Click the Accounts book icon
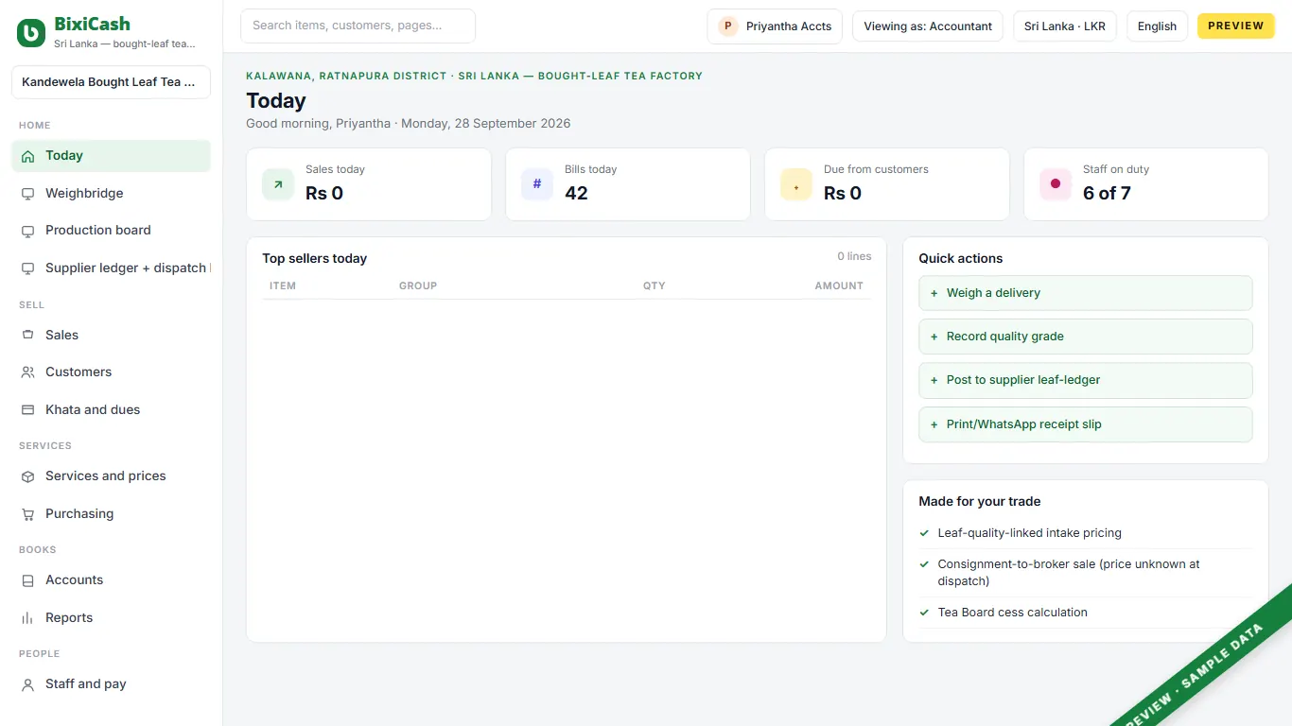1292x726 pixels. click(27, 580)
